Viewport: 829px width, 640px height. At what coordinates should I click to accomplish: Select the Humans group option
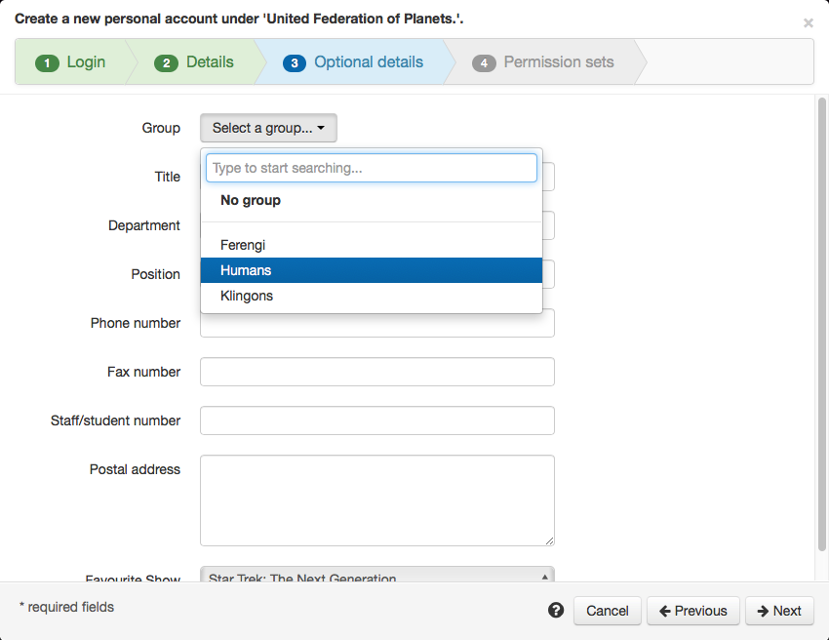(246, 270)
